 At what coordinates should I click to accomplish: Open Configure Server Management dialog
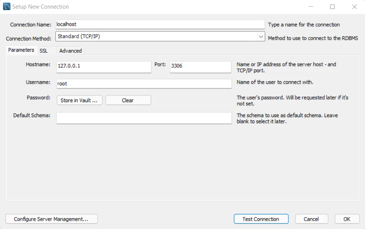click(x=51, y=219)
